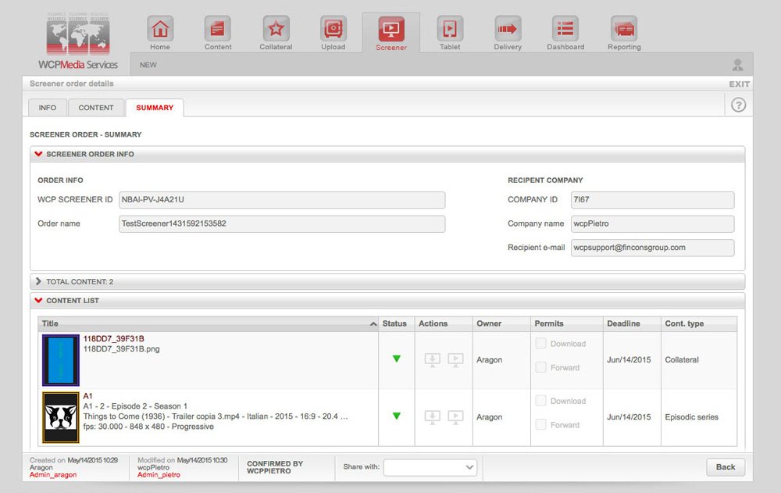Click the EXIT link
This screenshot has width=781, height=493.
click(x=739, y=84)
